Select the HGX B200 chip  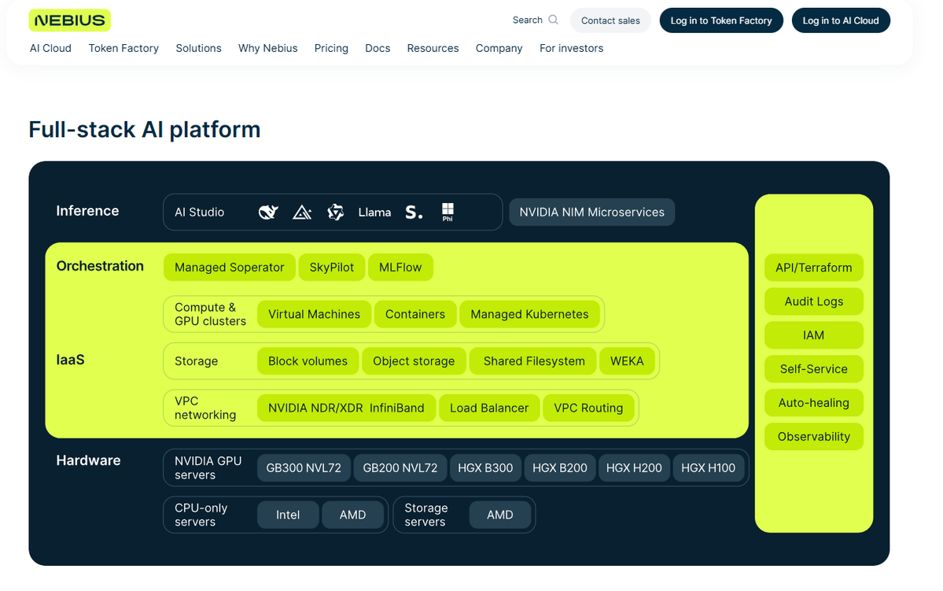pos(560,467)
